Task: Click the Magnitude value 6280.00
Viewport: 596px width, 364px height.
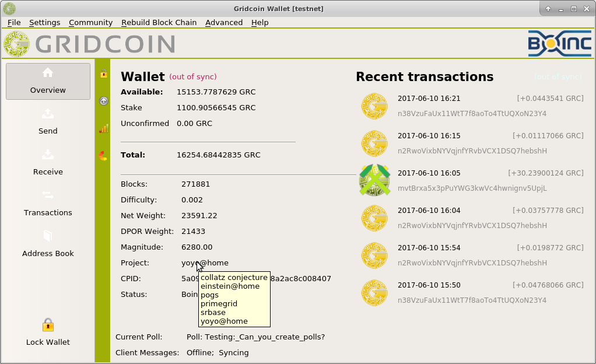Action: [197, 247]
